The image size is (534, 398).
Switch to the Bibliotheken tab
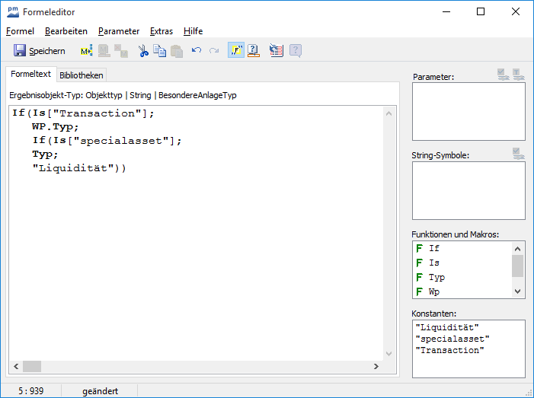(x=82, y=75)
